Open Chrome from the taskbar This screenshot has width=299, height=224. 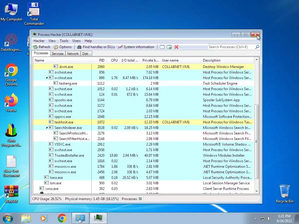[x=62, y=218]
